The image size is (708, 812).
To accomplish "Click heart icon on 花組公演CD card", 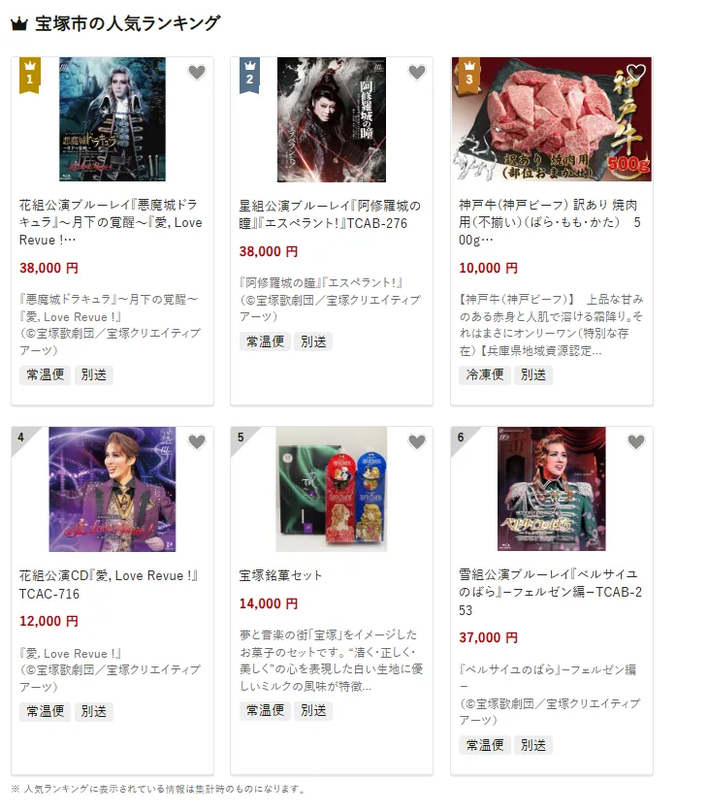I will tap(197, 441).
